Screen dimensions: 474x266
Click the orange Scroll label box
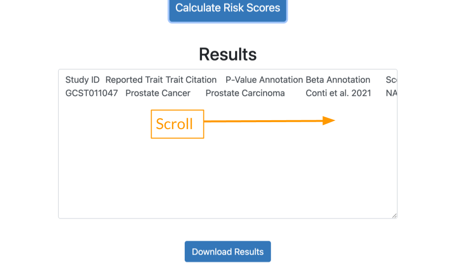pyautogui.click(x=177, y=124)
